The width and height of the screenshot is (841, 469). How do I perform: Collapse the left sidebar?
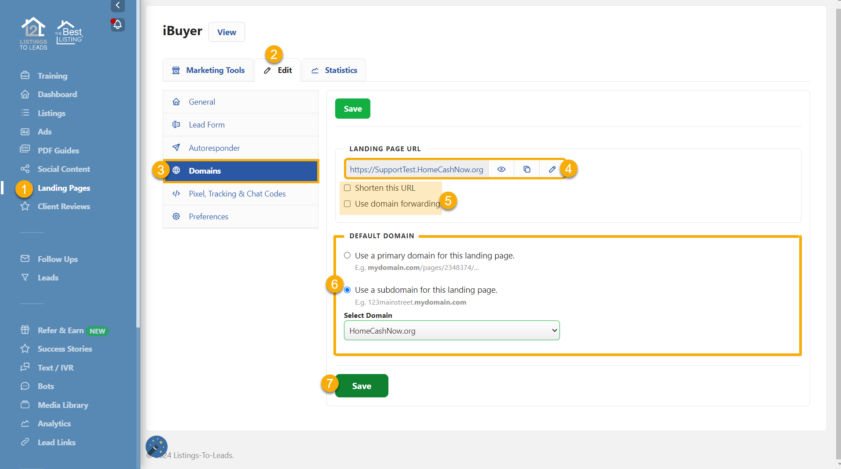[x=117, y=6]
